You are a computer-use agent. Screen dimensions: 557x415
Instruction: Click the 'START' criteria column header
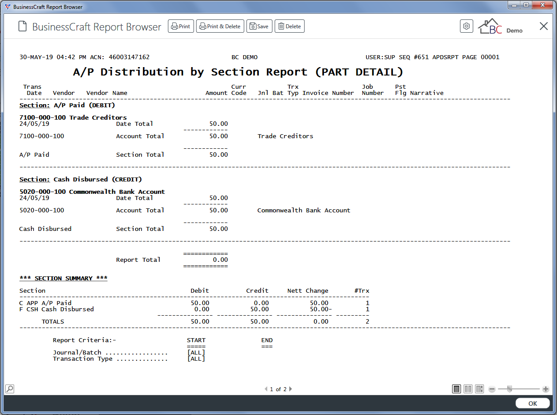click(196, 340)
